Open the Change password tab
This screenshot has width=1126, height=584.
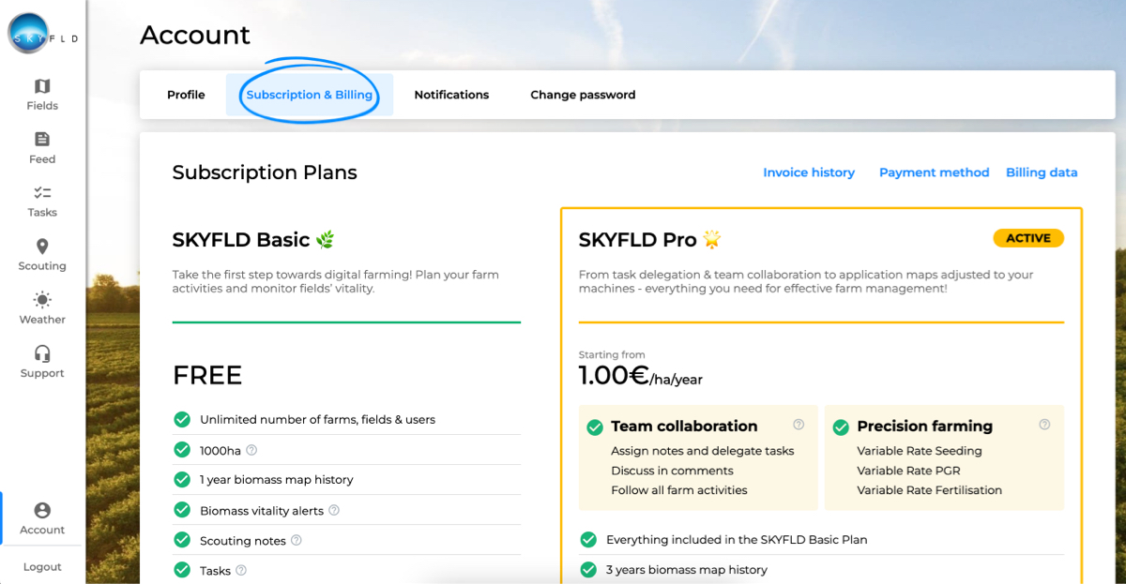pos(583,95)
